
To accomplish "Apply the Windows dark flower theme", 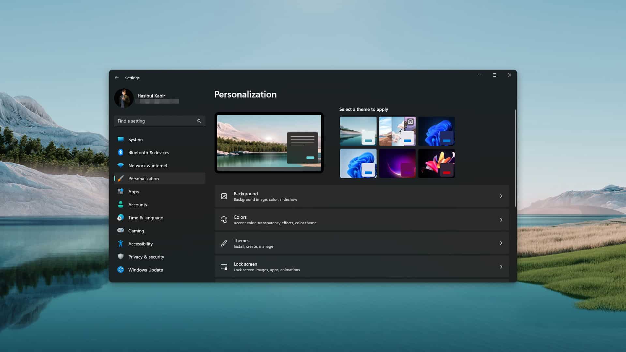I will click(437, 163).
